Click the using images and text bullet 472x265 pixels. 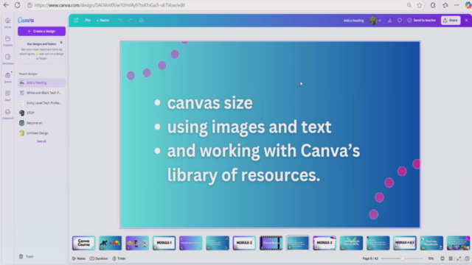[x=249, y=127]
